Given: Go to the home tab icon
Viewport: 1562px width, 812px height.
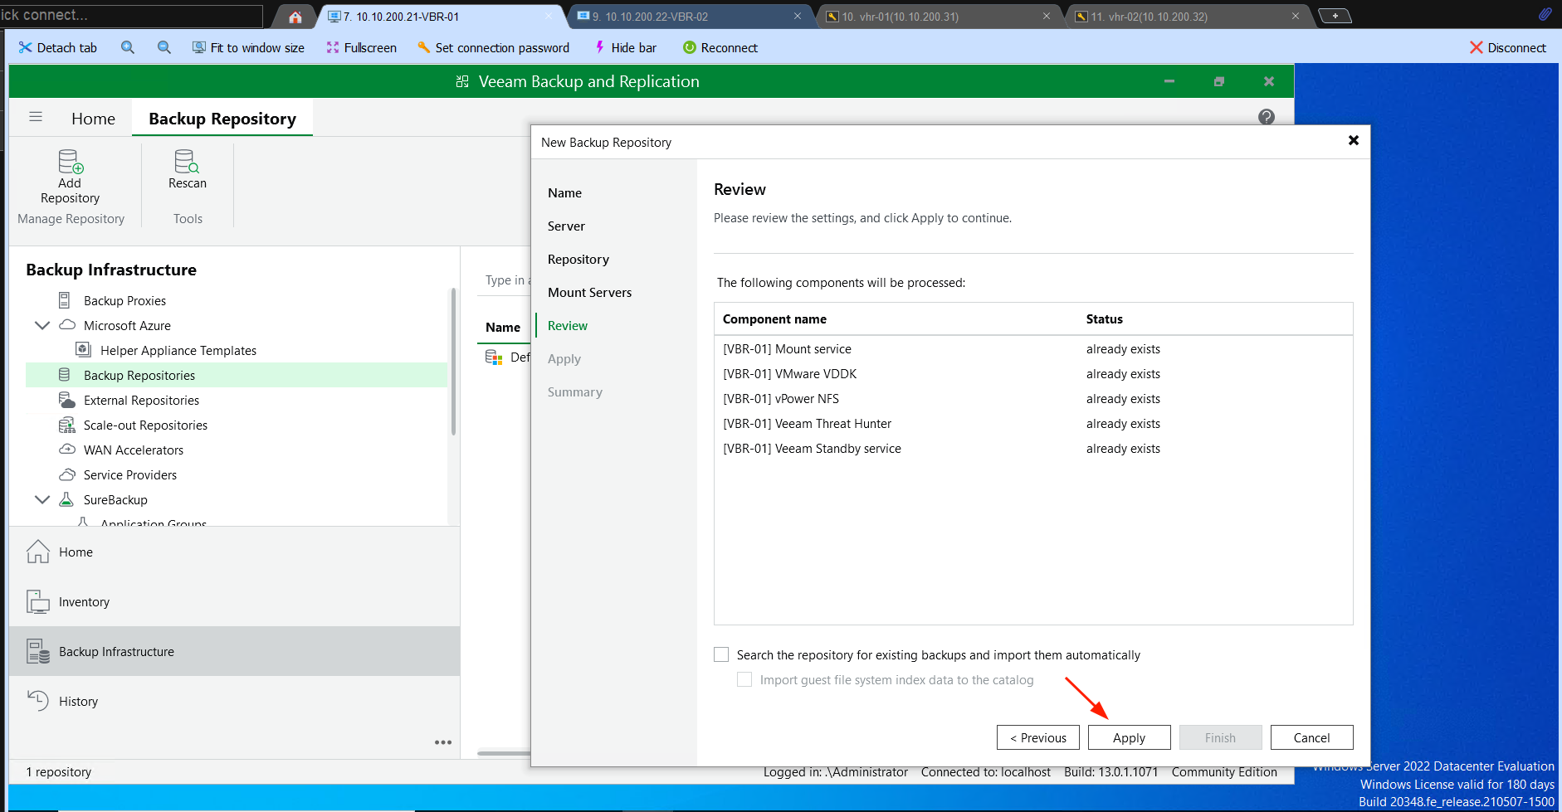Looking at the screenshot, I should (x=295, y=17).
